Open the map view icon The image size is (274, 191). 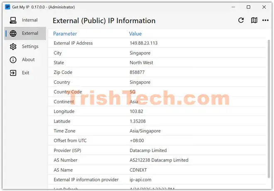pos(254,20)
